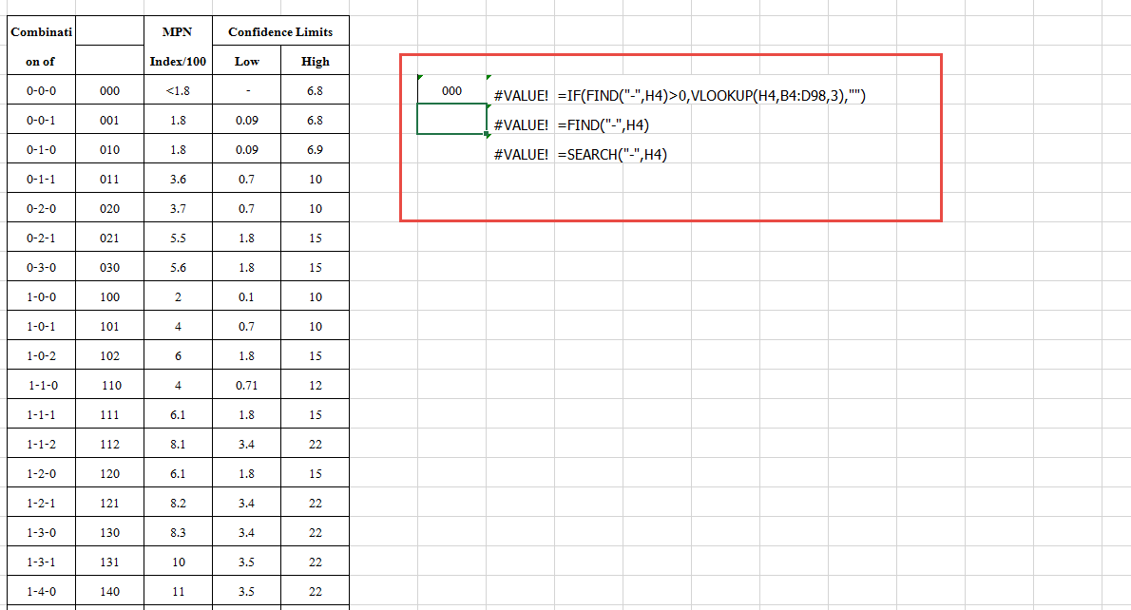Select the 1-1-0 combination cell
This screenshot has width=1131, height=610.
click(x=41, y=386)
